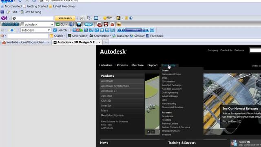Open the Latest Headlines feed bookmark
The height and width of the screenshot is (147, 261).
click(x=62, y=7)
